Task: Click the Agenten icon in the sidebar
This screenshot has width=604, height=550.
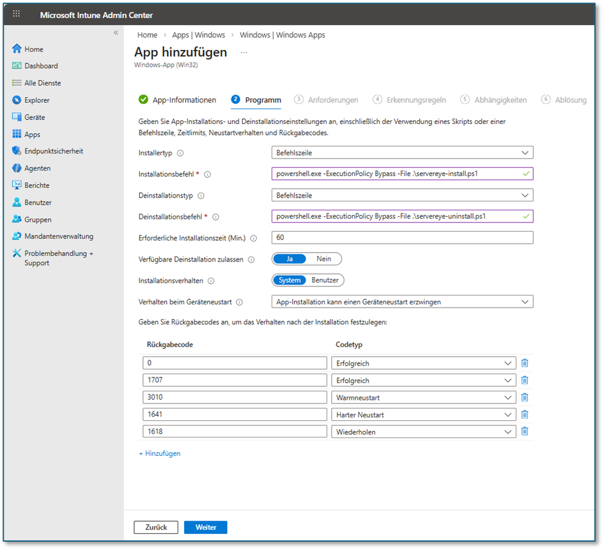Action: tap(17, 168)
